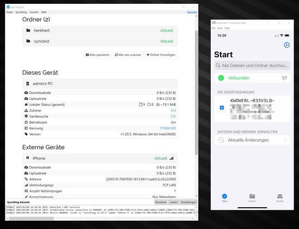Screen dimensions: 299x229
Task: Collapse the iPhone external device panel
Action: 100,158
